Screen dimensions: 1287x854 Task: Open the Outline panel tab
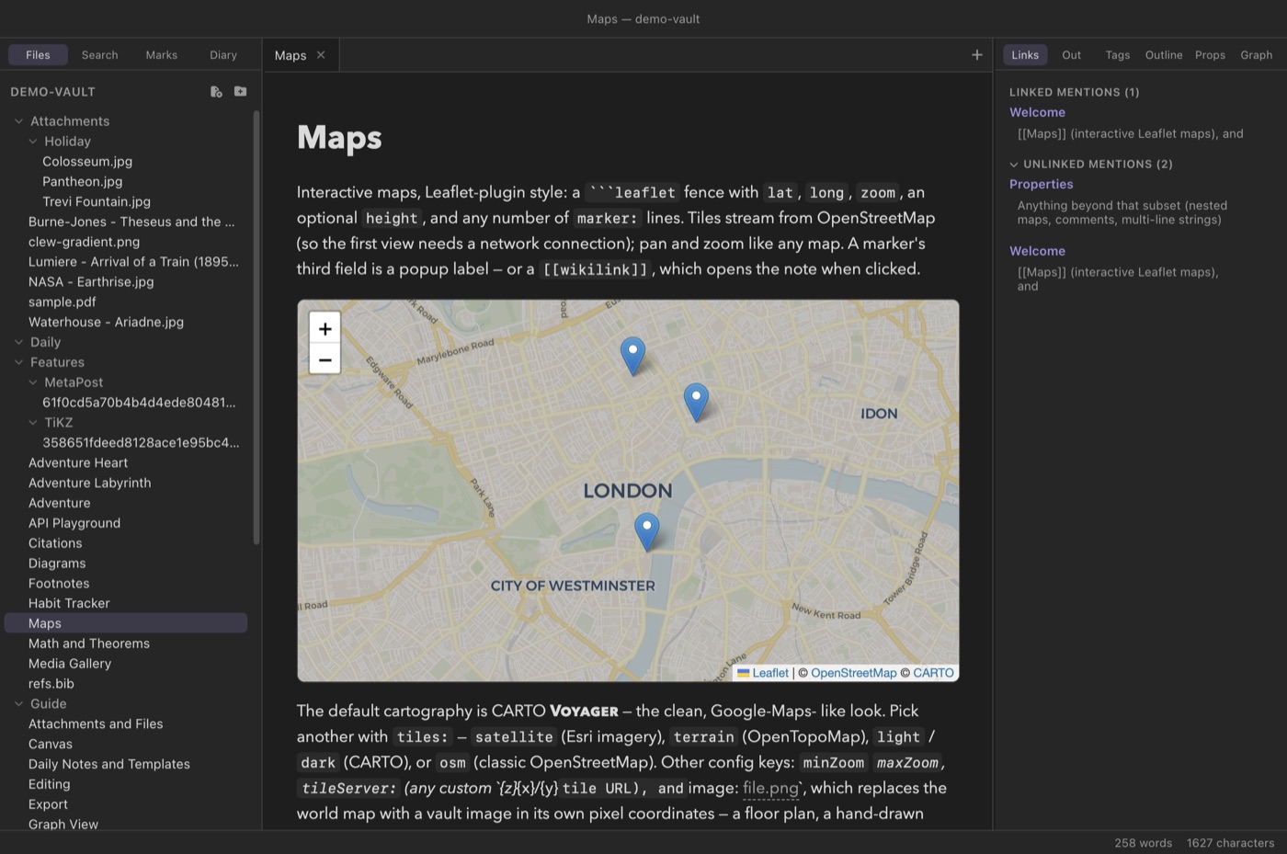(x=1164, y=55)
